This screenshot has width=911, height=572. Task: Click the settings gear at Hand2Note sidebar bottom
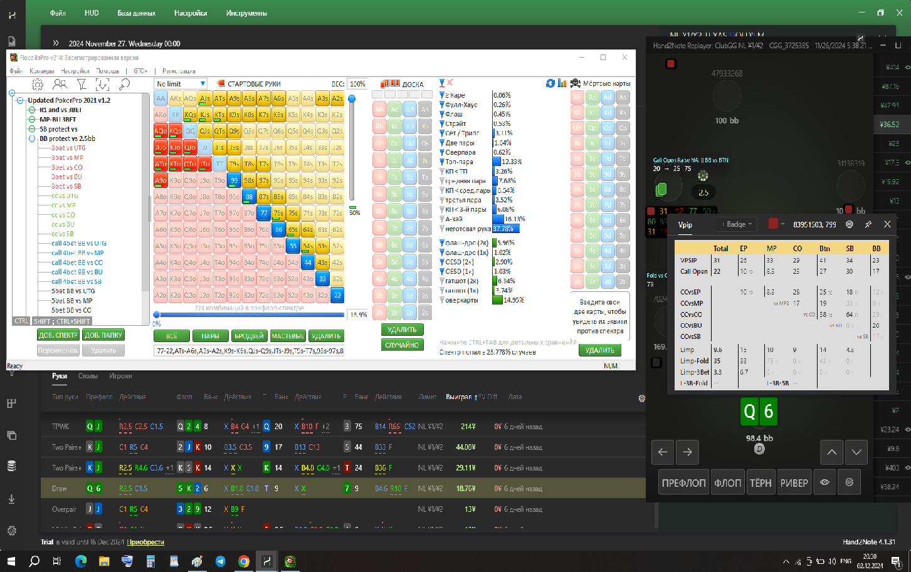(12, 531)
